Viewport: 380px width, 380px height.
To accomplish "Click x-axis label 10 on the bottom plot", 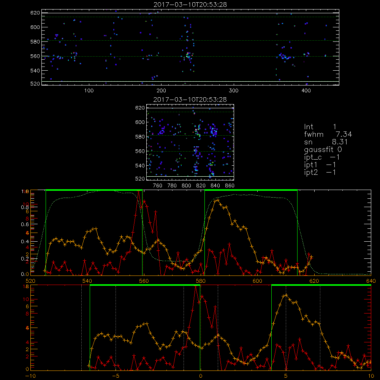I will 371,376.
